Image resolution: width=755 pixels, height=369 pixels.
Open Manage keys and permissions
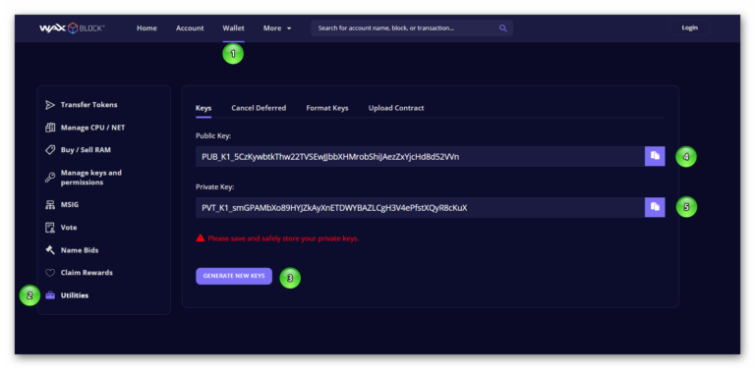click(91, 178)
